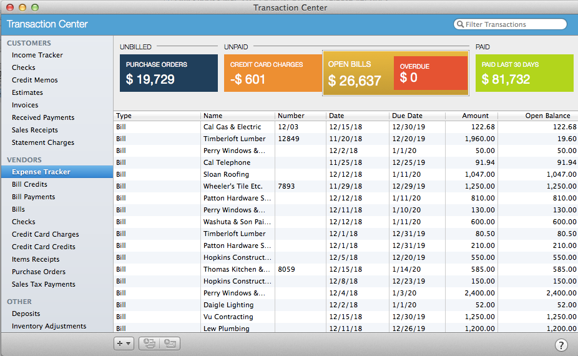This screenshot has height=356, width=578.
Task: Show the Overdue bills tile
Action: coord(429,73)
